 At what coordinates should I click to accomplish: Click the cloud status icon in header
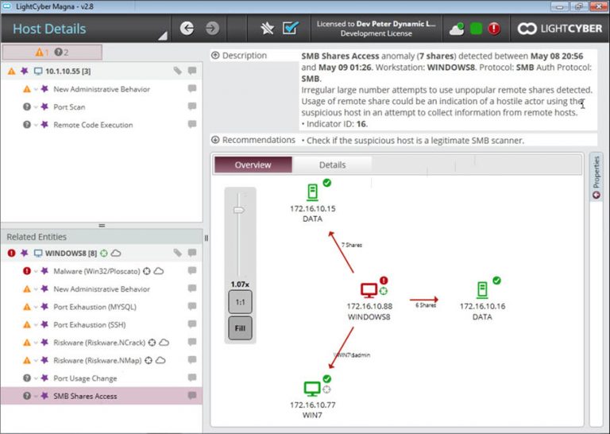[x=457, y=29]
